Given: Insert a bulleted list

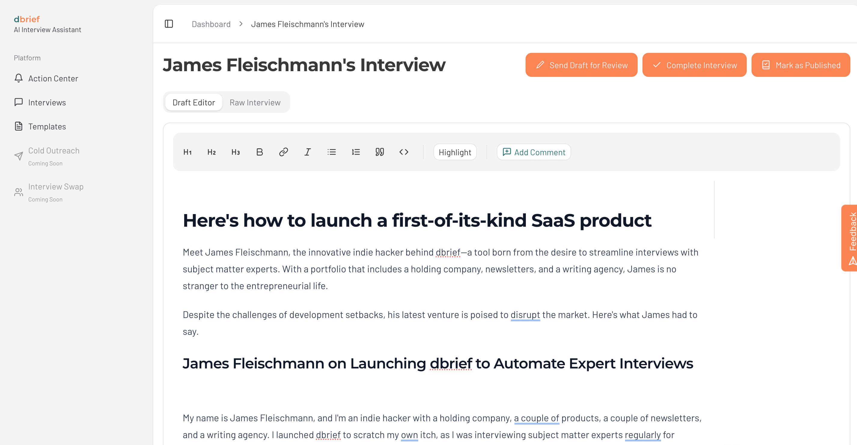Looking at the screenshot, I should click(x=331, y=152).
